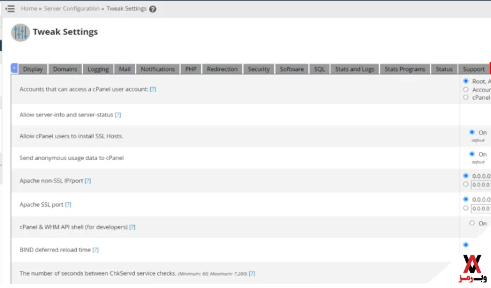Set SSL Hosts install option to On
The height and width of the screenshot is (288, 491).
[x=472, y=132]
